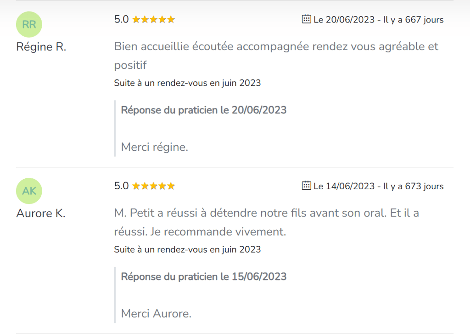Click the reviewer name Aurore K.
This screenshot has width=470, height=334.
[x=41, y=214]
